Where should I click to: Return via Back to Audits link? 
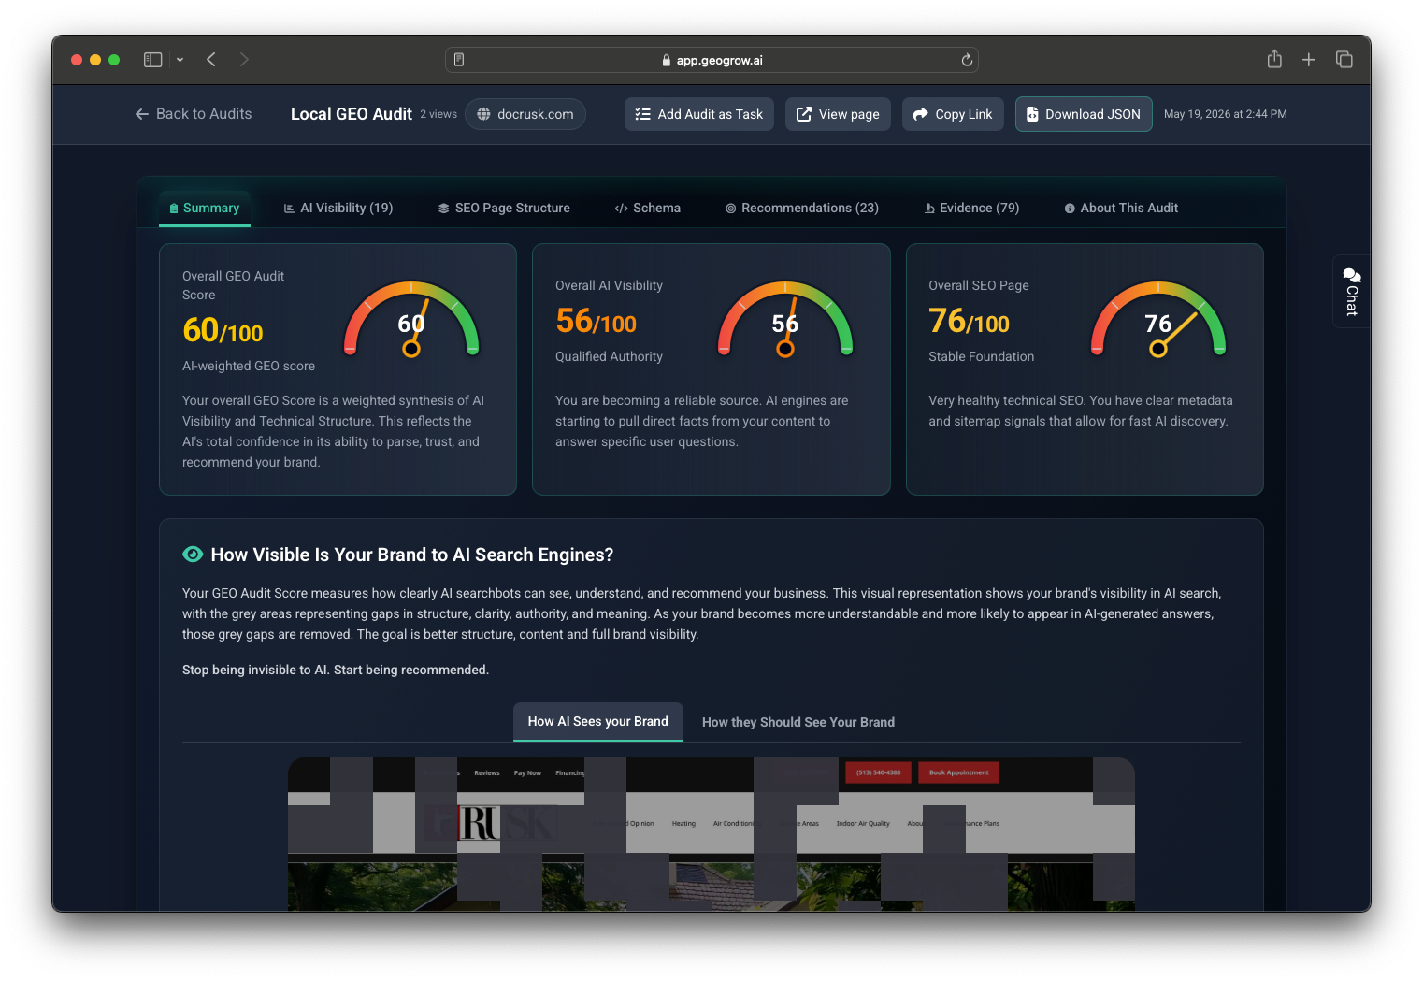[194, 114]
